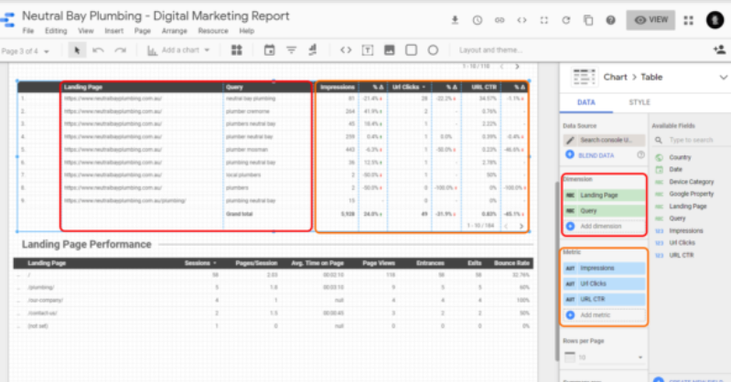Download the report using the download icon
Image resolution: width=731 pixels, height=382 pixels.
point(455,20)
